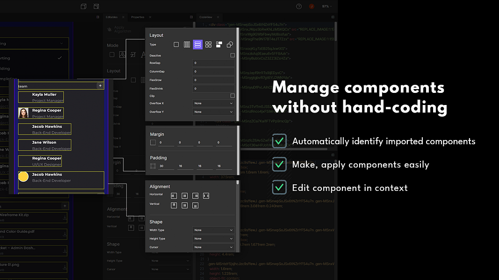Click the checkmark next to the Sorting item
Screen dimensions: 499x280
click(x=60, y=57)
